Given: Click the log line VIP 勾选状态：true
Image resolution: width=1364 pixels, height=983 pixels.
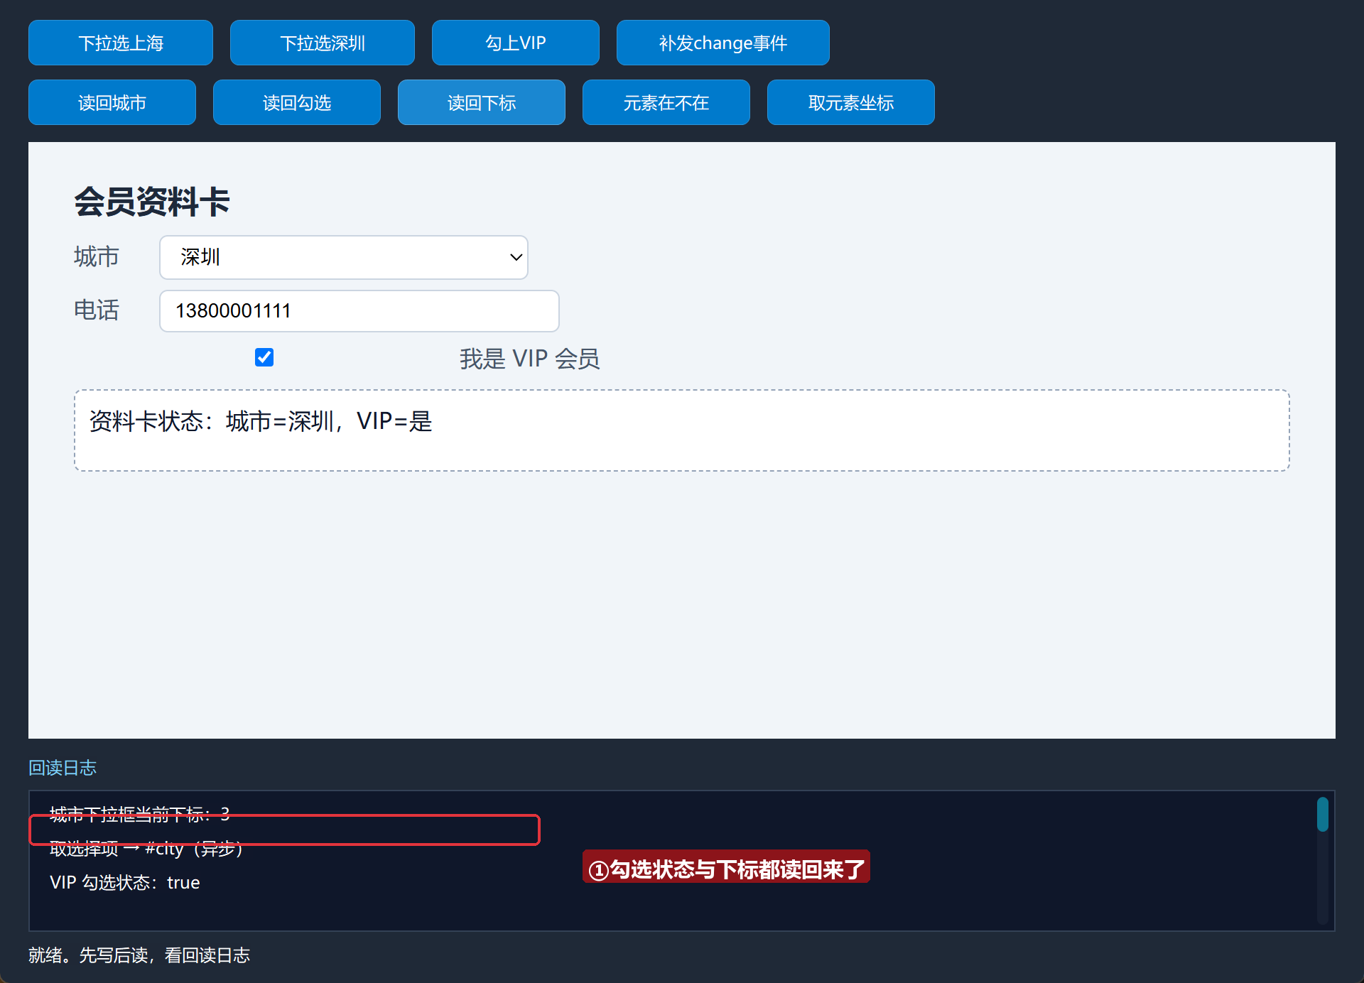Looking at the screenshot, I should click(x=125, y=882).
